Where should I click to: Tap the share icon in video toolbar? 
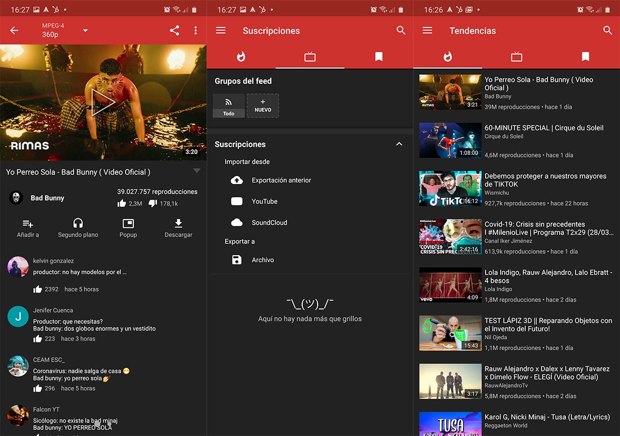pyautogui.click(x=175, y=30)
